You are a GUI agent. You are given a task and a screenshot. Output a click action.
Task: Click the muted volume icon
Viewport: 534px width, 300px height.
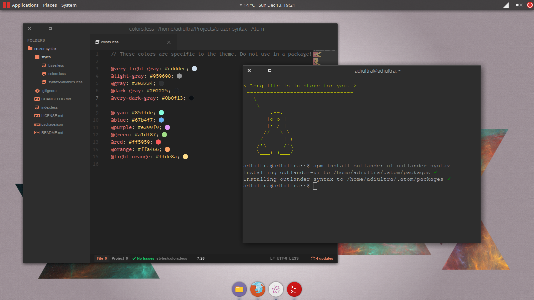[519, 5]
